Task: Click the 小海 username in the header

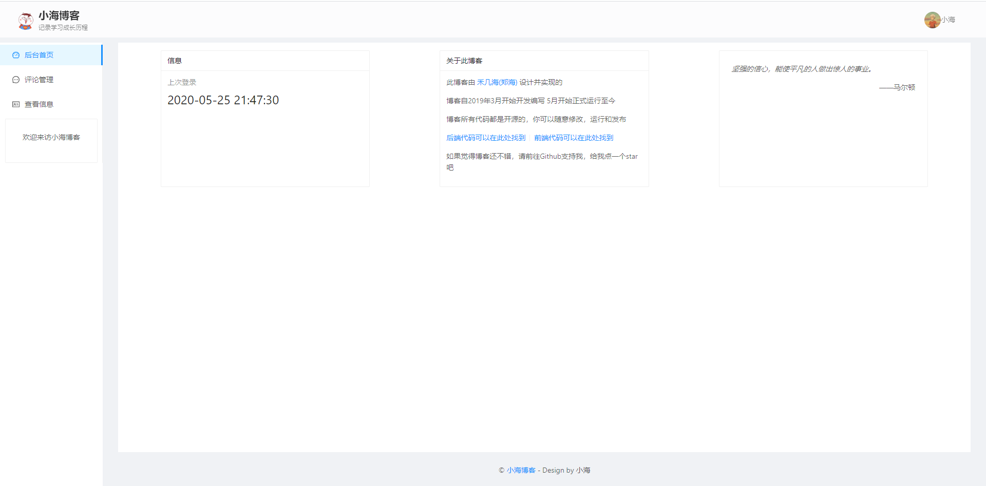Action: (948, 20)
